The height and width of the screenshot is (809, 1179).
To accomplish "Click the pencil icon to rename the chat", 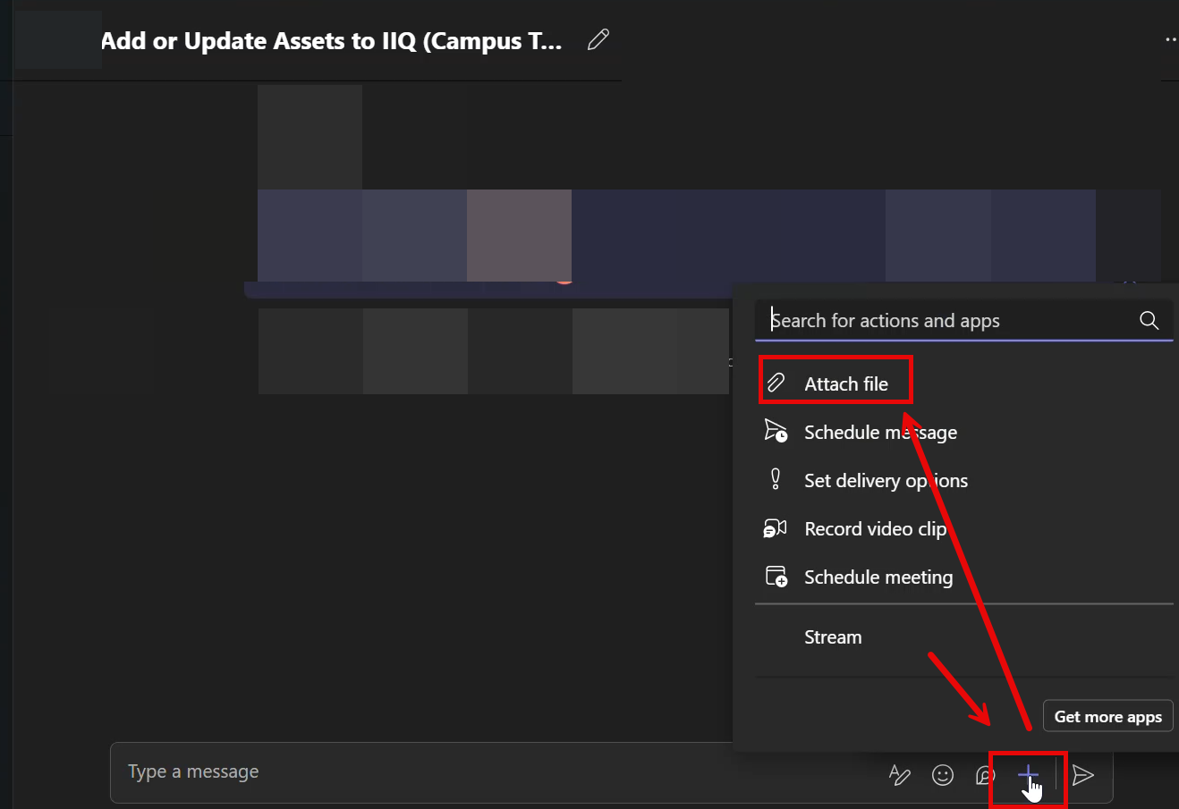I will [x=598, y=39].
